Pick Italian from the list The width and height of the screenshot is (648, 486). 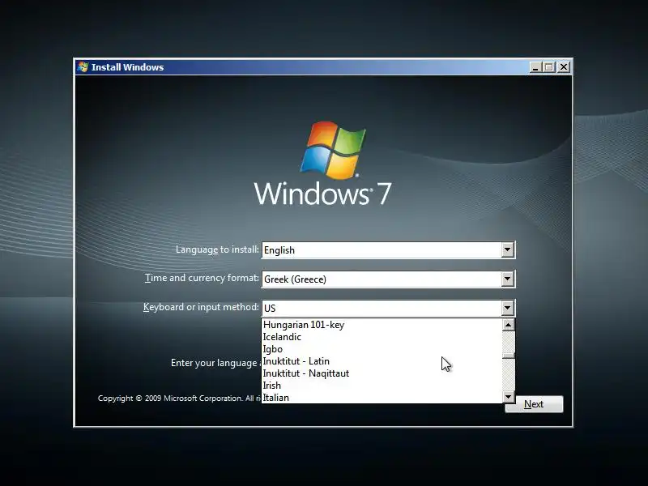[382, 398]
